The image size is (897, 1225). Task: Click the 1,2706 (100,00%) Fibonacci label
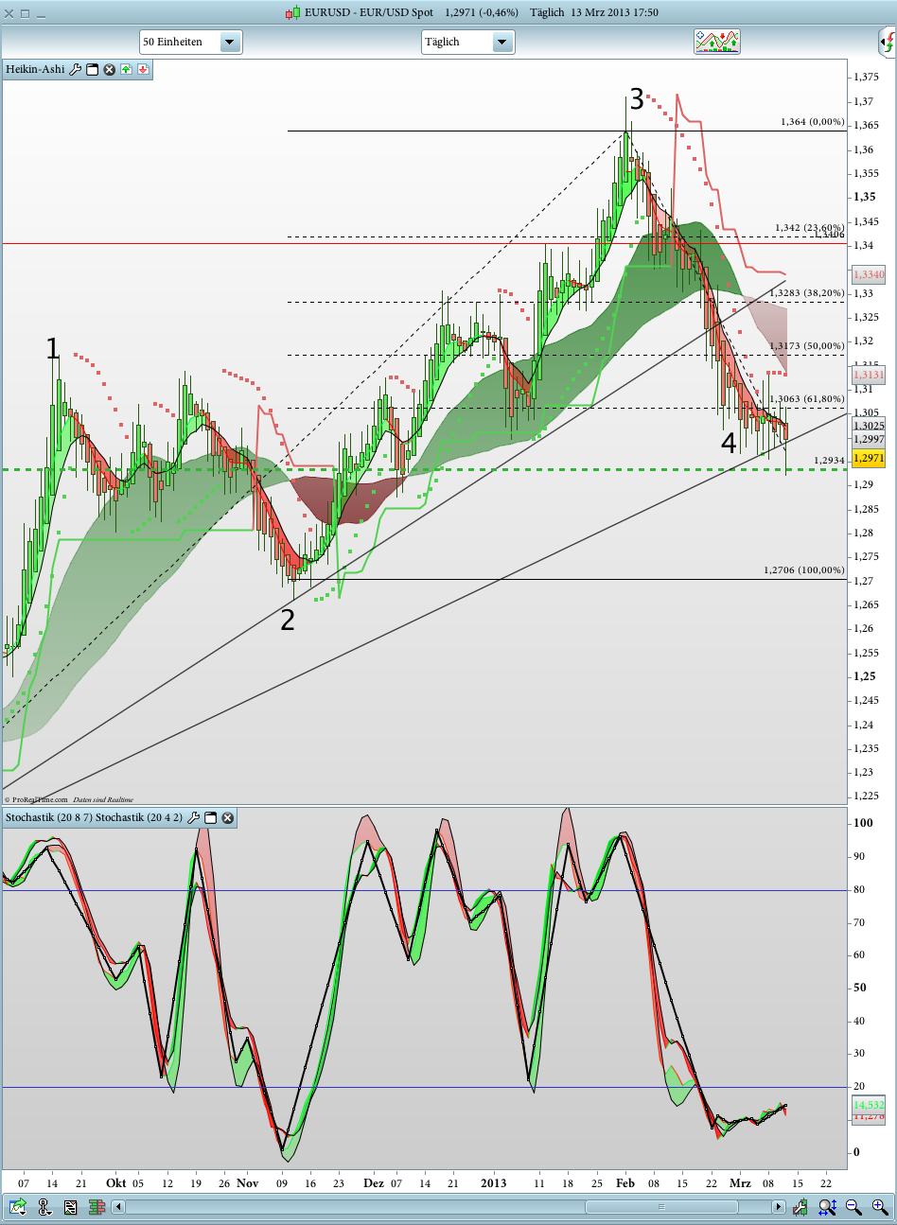[804, 570]
